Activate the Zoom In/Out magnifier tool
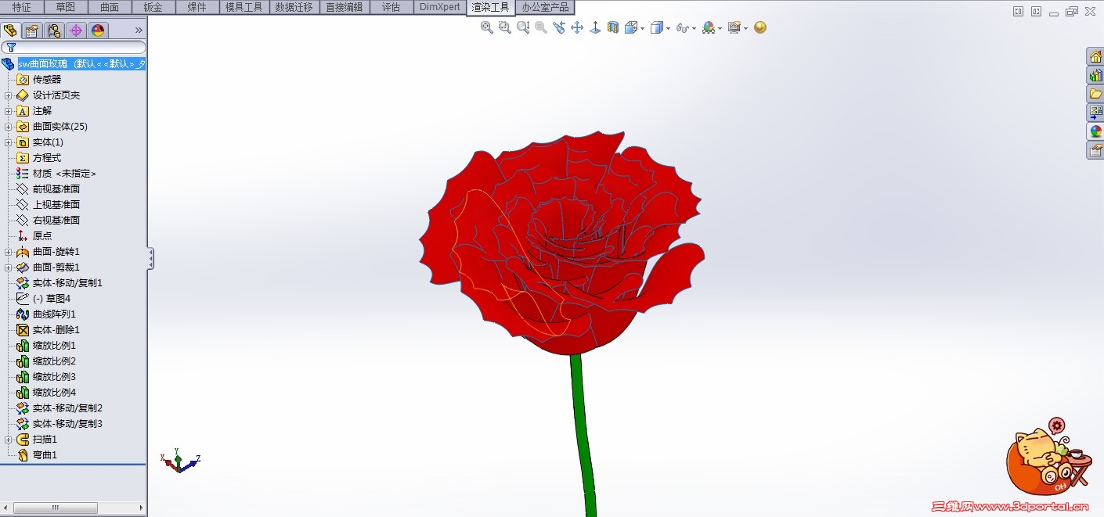 click(x=523, y=27)
